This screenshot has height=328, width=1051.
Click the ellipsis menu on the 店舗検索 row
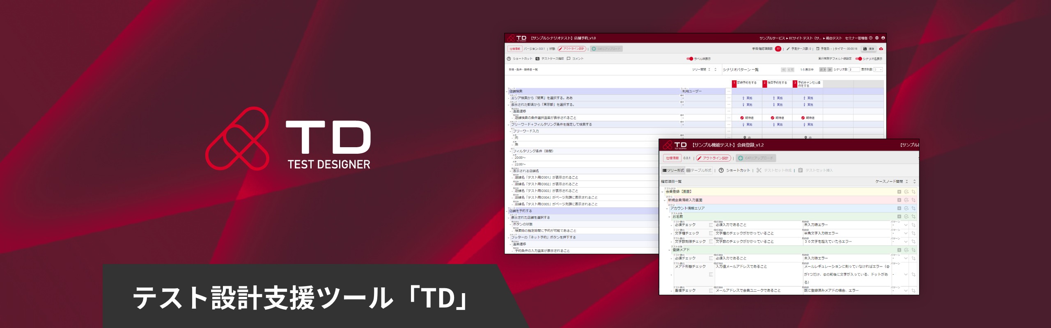click(x=729, y=91)
